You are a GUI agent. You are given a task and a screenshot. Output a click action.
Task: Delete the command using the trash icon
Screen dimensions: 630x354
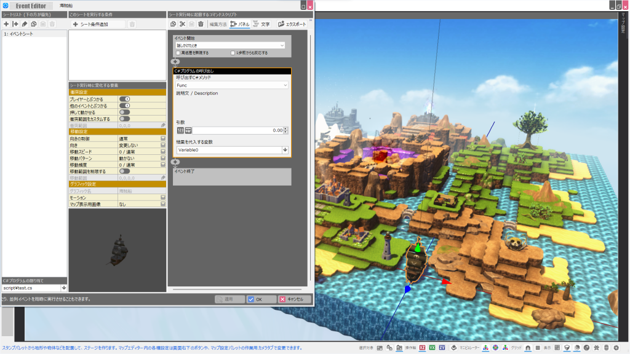click(x=200, y=23)
